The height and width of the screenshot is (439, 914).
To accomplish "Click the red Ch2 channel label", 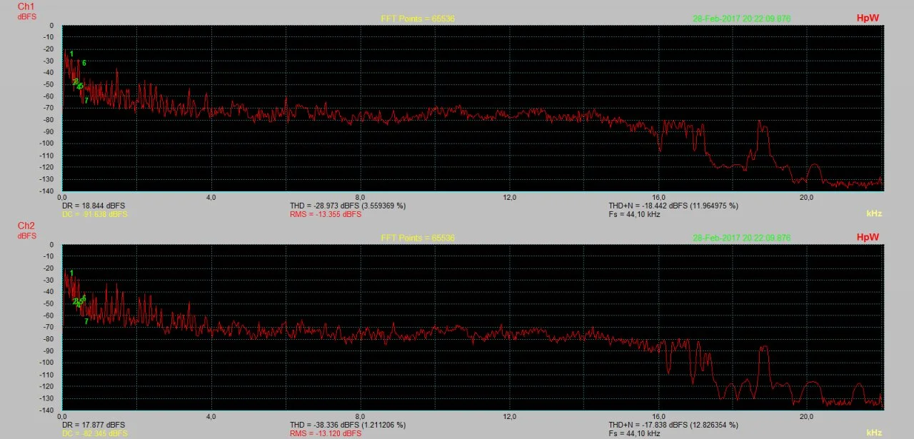I will point(26,226).
